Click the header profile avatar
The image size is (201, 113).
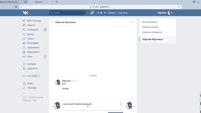coord(170,13)
